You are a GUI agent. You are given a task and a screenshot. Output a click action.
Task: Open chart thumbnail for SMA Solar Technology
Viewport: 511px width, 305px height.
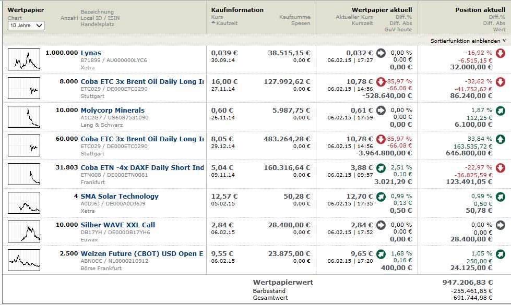click(24, 202)
